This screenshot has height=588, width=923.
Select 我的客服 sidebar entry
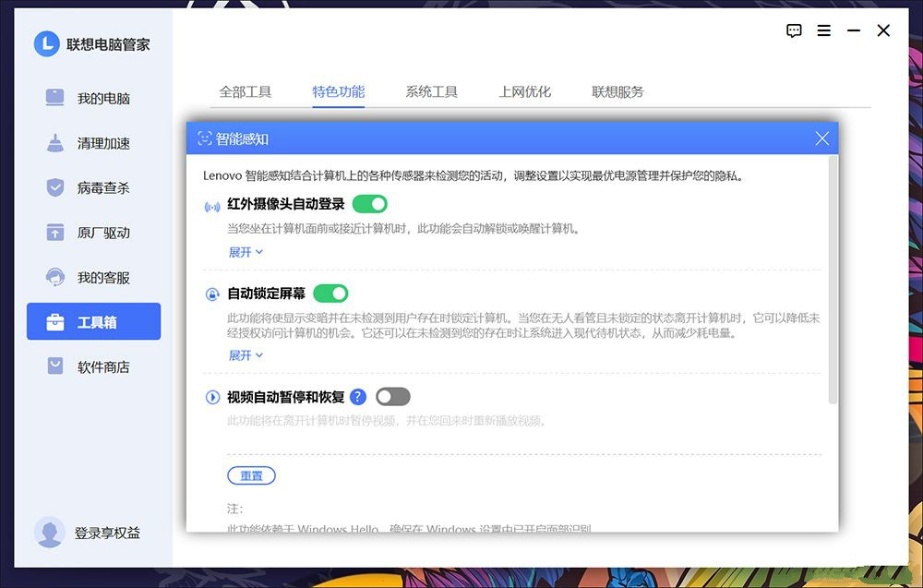pos(93,277)
